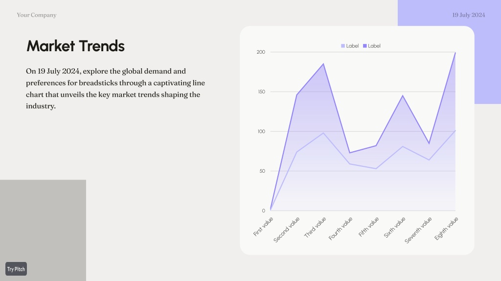501x281 pixels.
Task: Click the Second value axis label
Action: point(287,230)
